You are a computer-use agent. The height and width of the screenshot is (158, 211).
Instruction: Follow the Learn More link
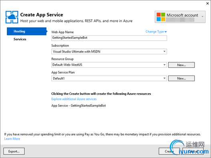click(12, 139)
